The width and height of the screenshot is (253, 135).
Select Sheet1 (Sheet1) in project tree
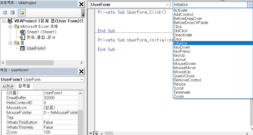coord(42,32)
